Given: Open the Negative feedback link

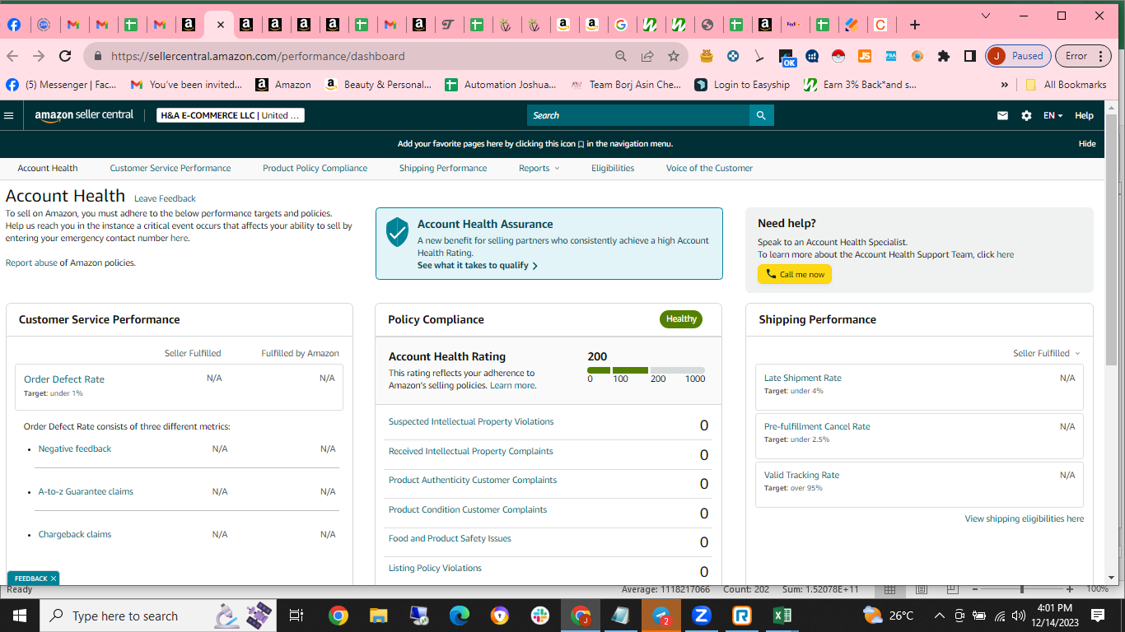Looking at the screenshot, I should click(75, 448).
